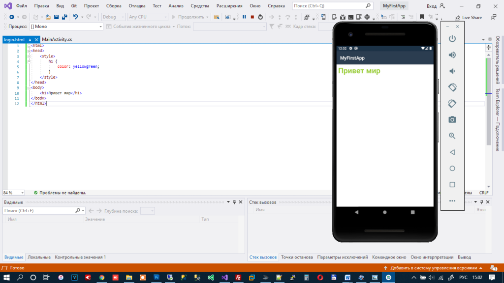Rotate the emulator right
The width and height of the screenshot is (504, 283).
point(452,103)
